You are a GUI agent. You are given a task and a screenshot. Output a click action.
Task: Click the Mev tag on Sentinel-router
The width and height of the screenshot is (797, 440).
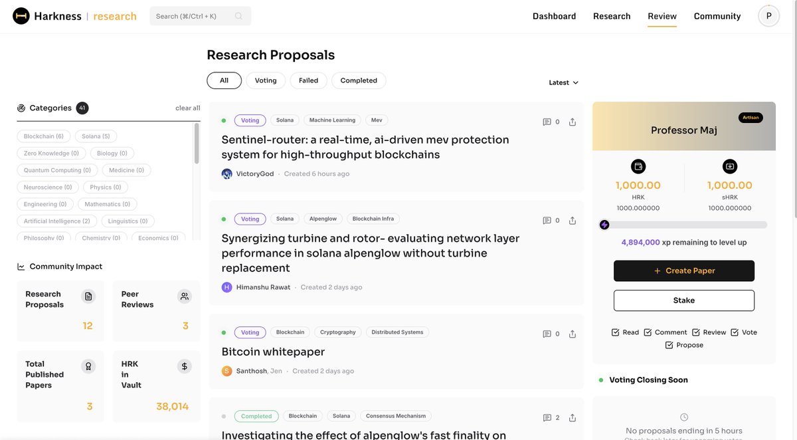377,120
